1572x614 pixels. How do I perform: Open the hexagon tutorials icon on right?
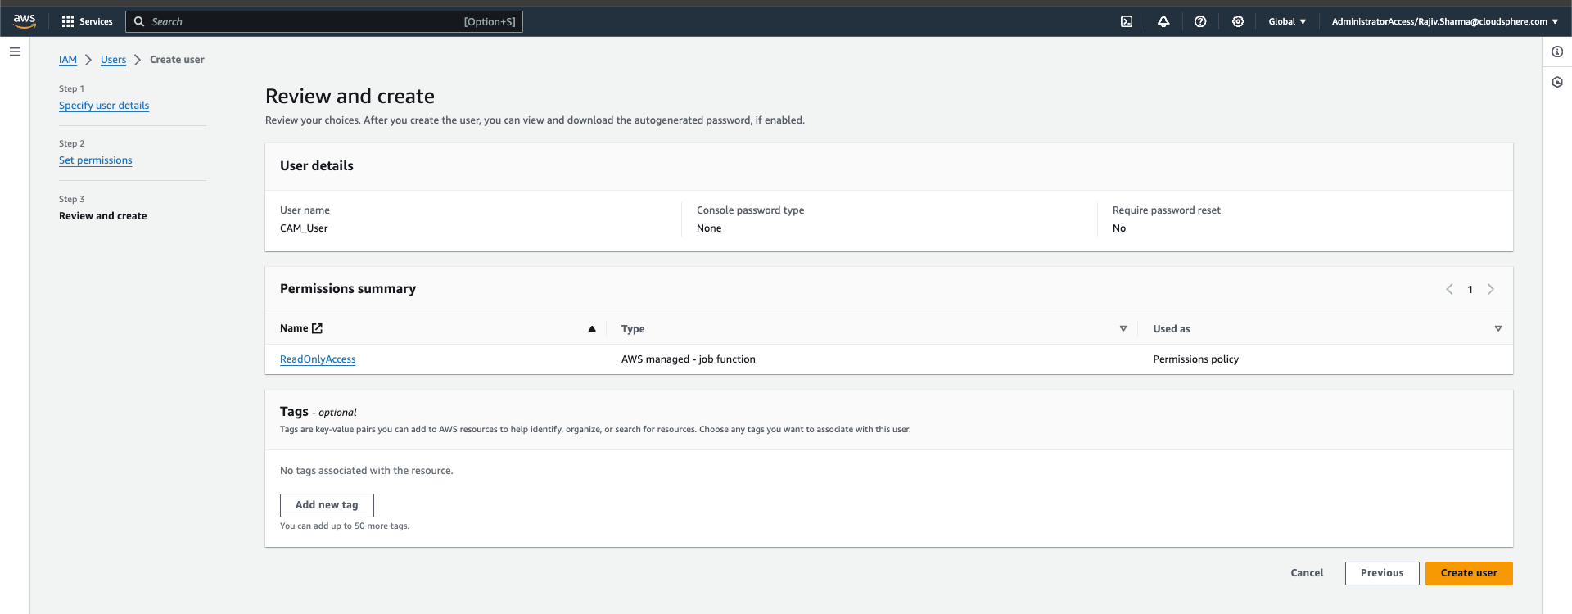1557,82
